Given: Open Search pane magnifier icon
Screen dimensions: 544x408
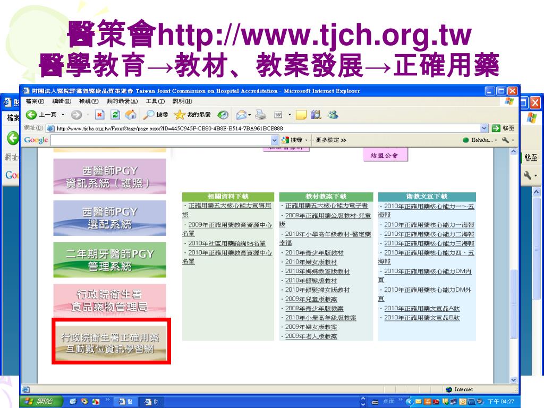Looking at the screenshot, I should pyautogui.click(x=149, y=115).
